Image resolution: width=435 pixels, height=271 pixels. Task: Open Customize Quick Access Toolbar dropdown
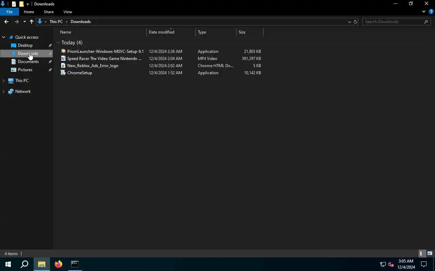tap(28, 4)
